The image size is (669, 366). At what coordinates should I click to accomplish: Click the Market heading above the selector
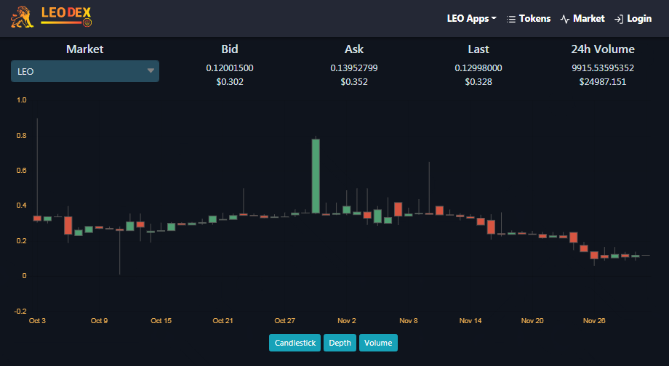(85, 49)
